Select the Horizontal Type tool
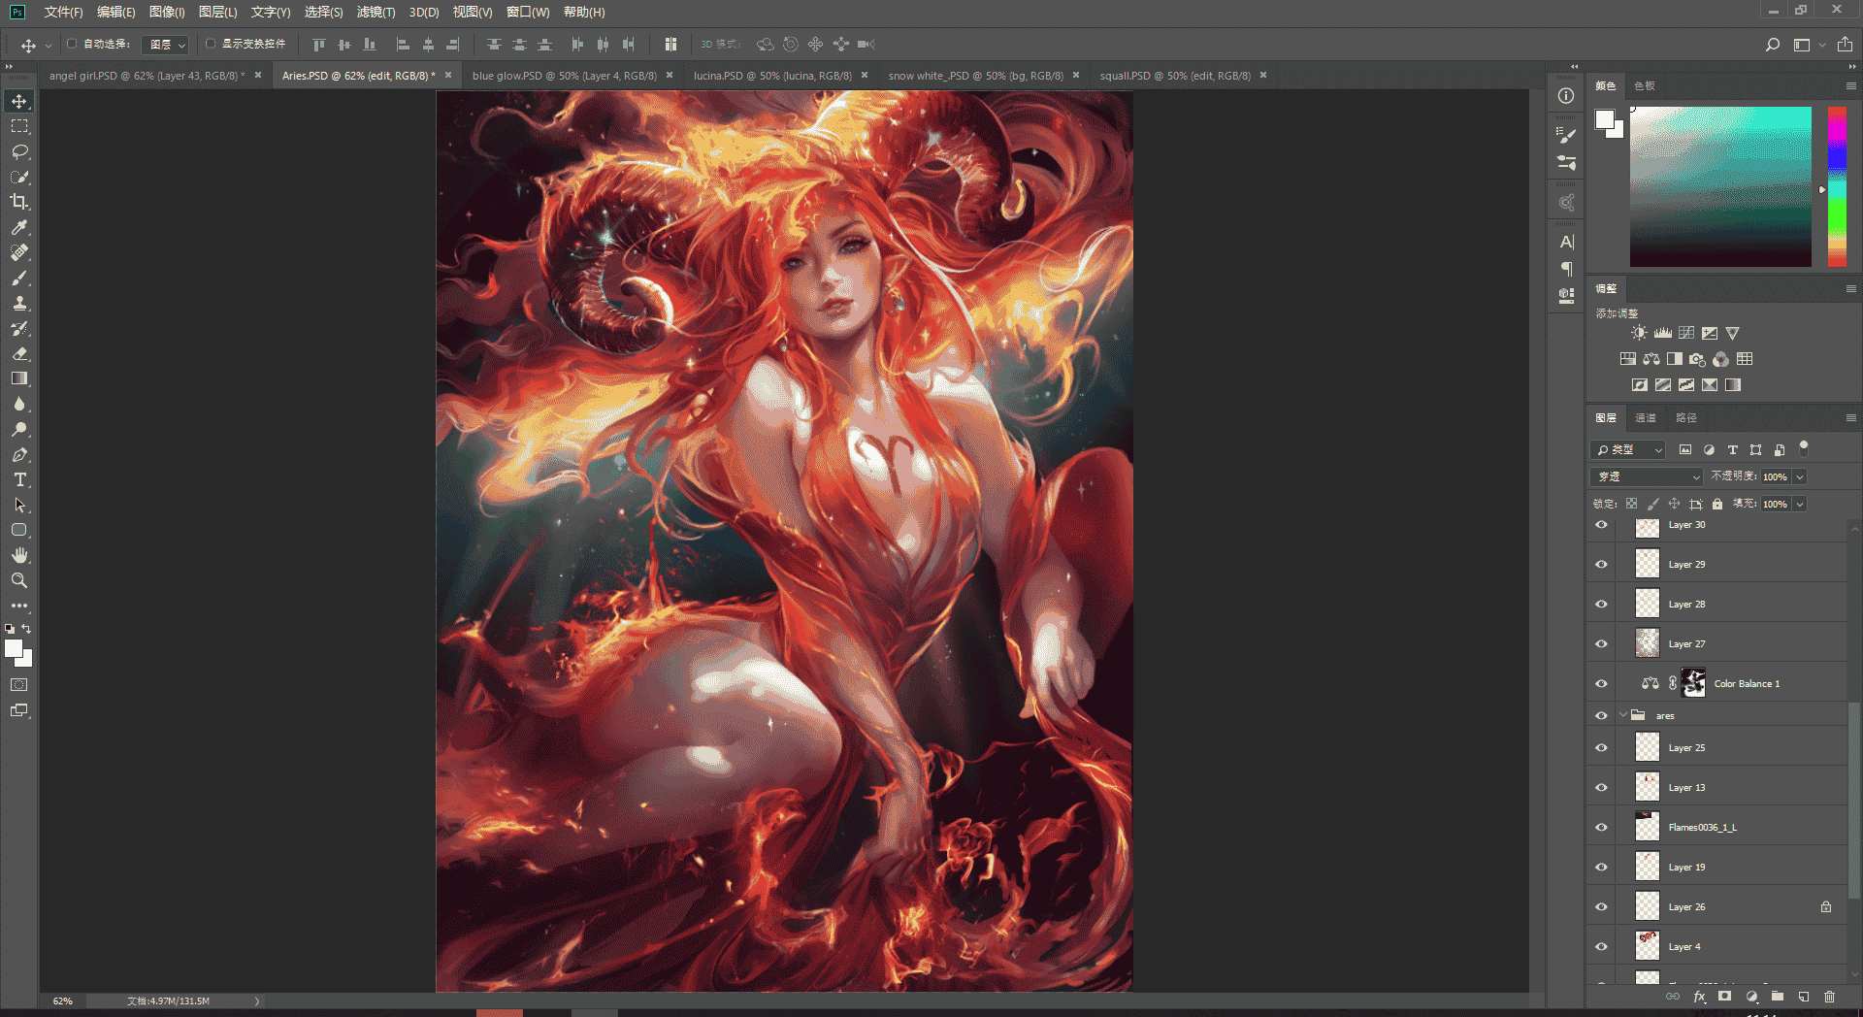 [x=19, y=479]
